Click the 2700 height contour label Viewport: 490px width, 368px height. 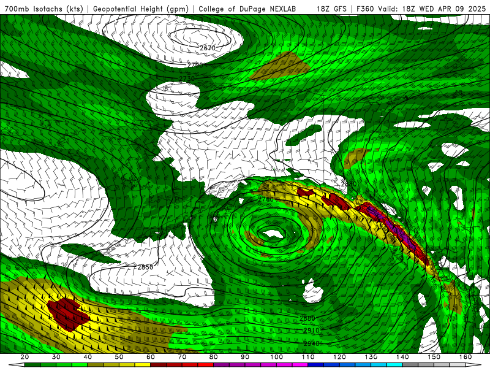tap(195, 65)
